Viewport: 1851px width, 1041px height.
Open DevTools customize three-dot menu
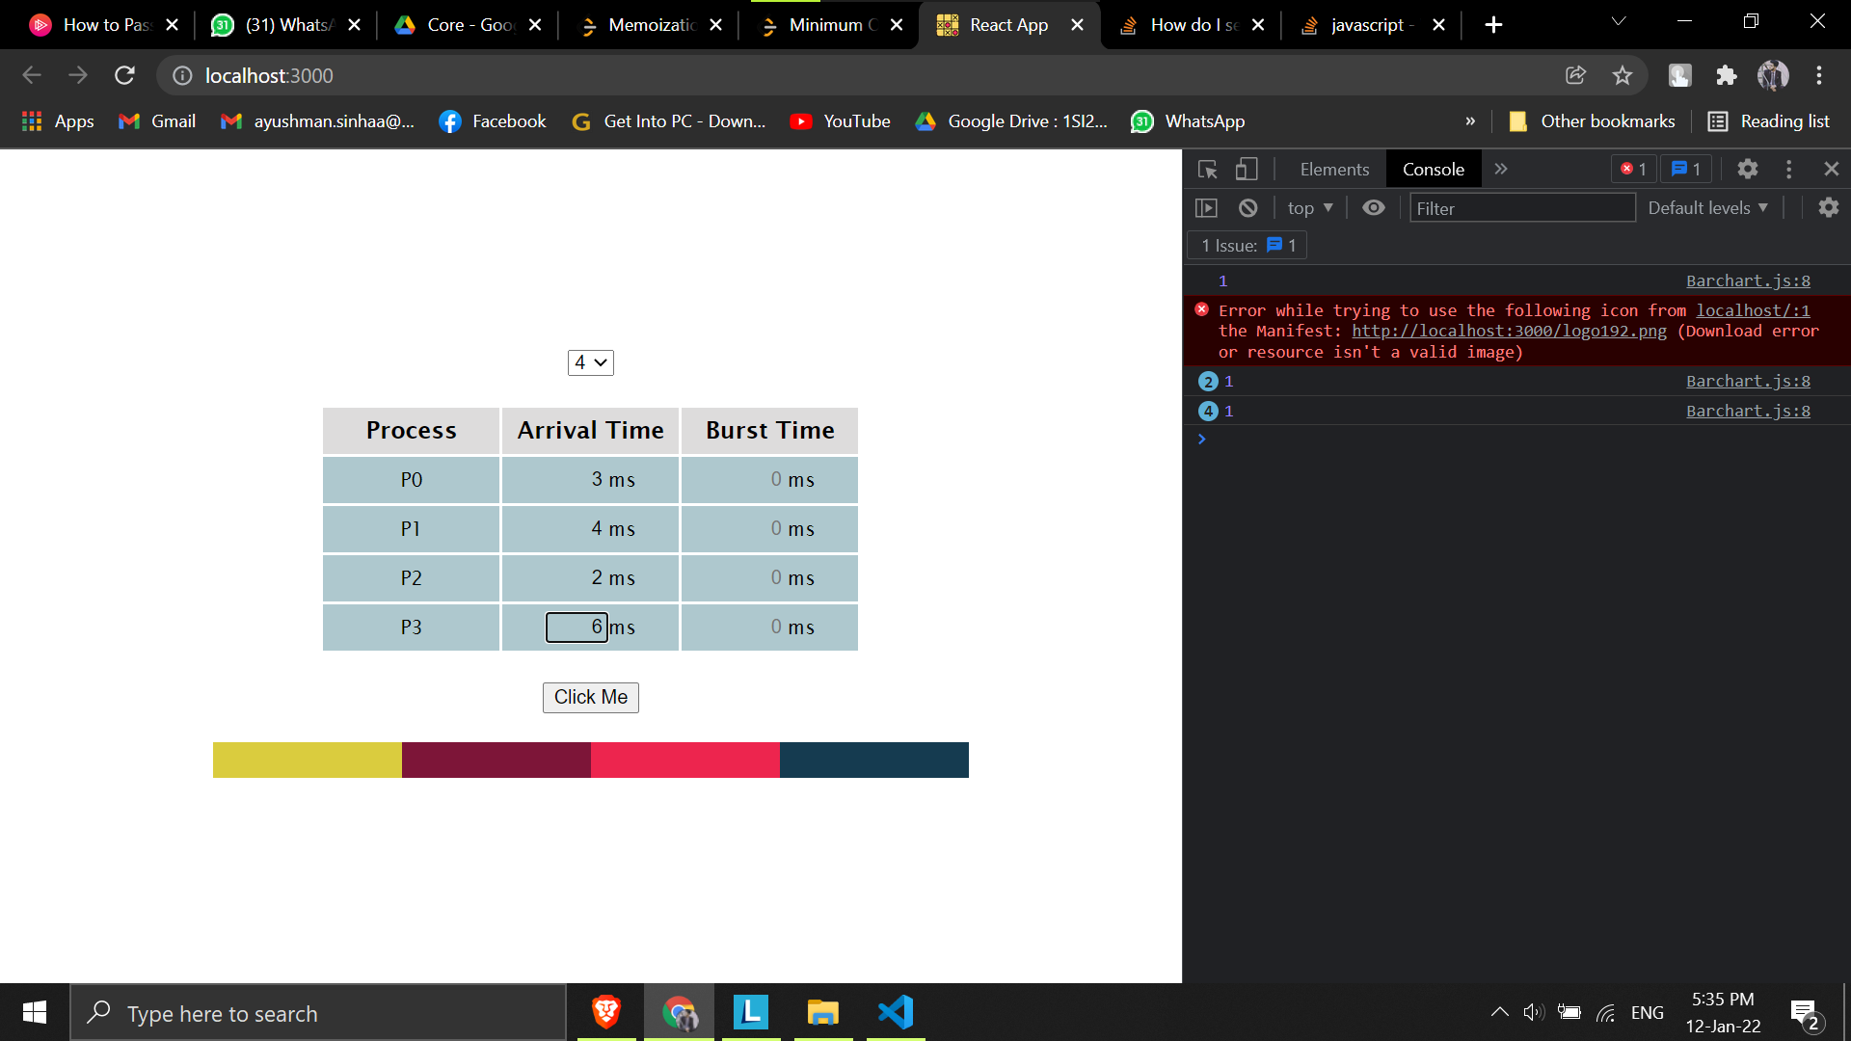point(1789,169)
